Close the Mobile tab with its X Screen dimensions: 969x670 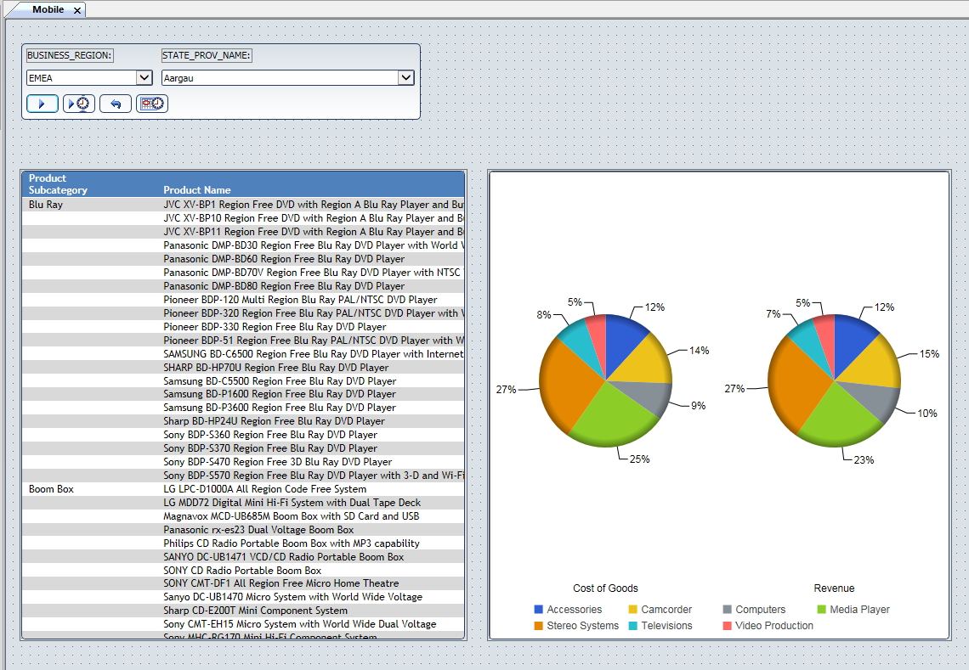click(77, 10)
